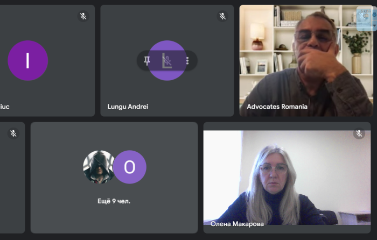Click the hooded character avatar picture
This screenshot has height=240, width=377.
tap(99, 167)
